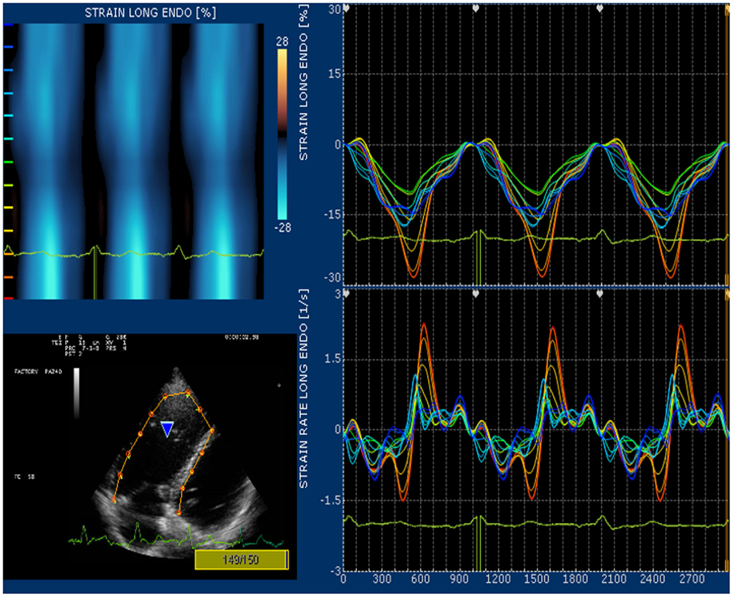This screenshot has height=597, width=733.
Task: Click the "30" strain axis label
Action: coord(334,9)
